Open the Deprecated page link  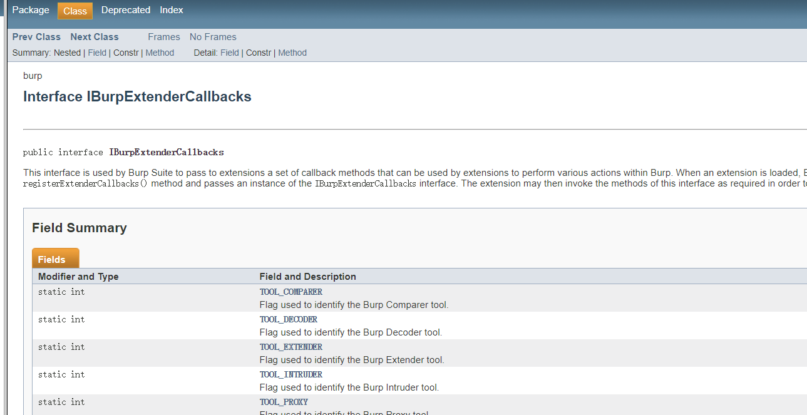click(x=126, y=10)
